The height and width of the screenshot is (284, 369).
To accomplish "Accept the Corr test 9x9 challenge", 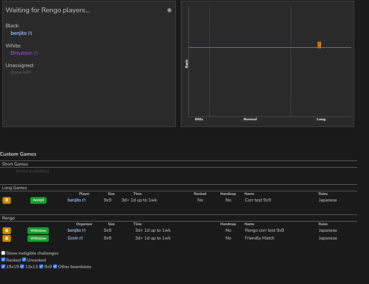I will click(x=38, y=200).
